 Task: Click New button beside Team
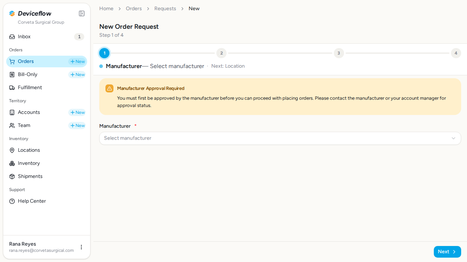click(x=77, y=126)
